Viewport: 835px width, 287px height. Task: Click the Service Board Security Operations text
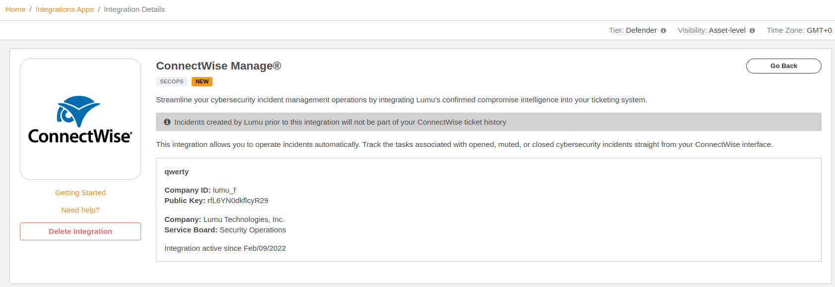[225, 230]
